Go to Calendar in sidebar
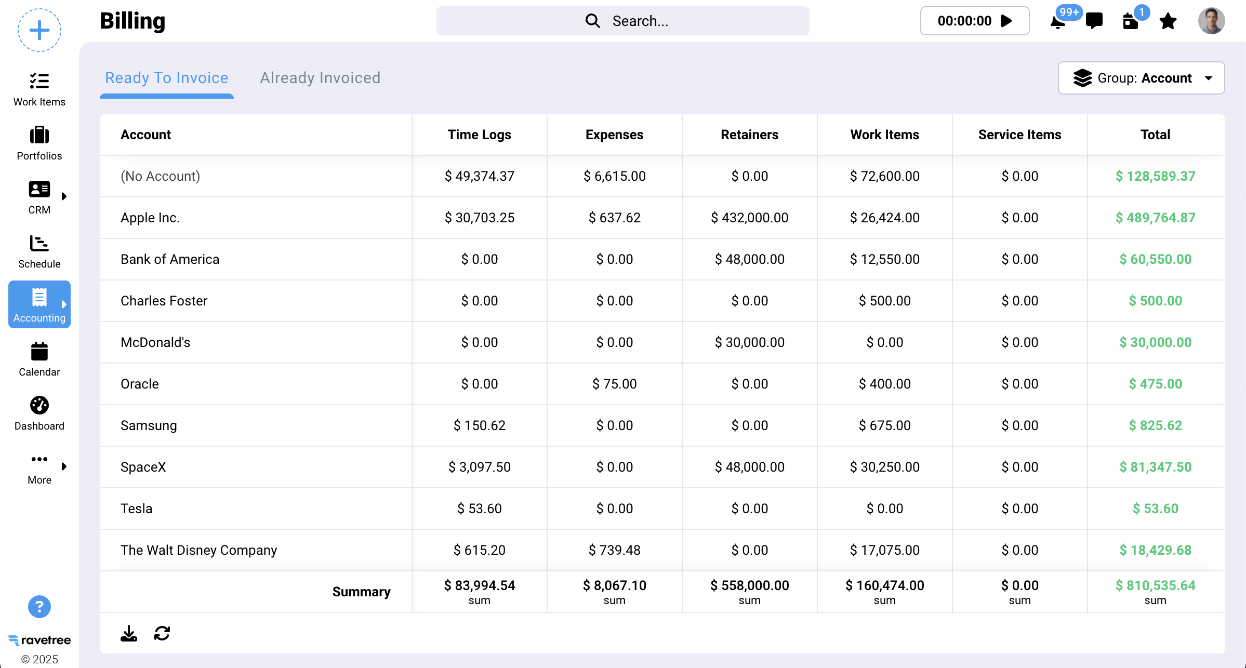 click(39, 359)
